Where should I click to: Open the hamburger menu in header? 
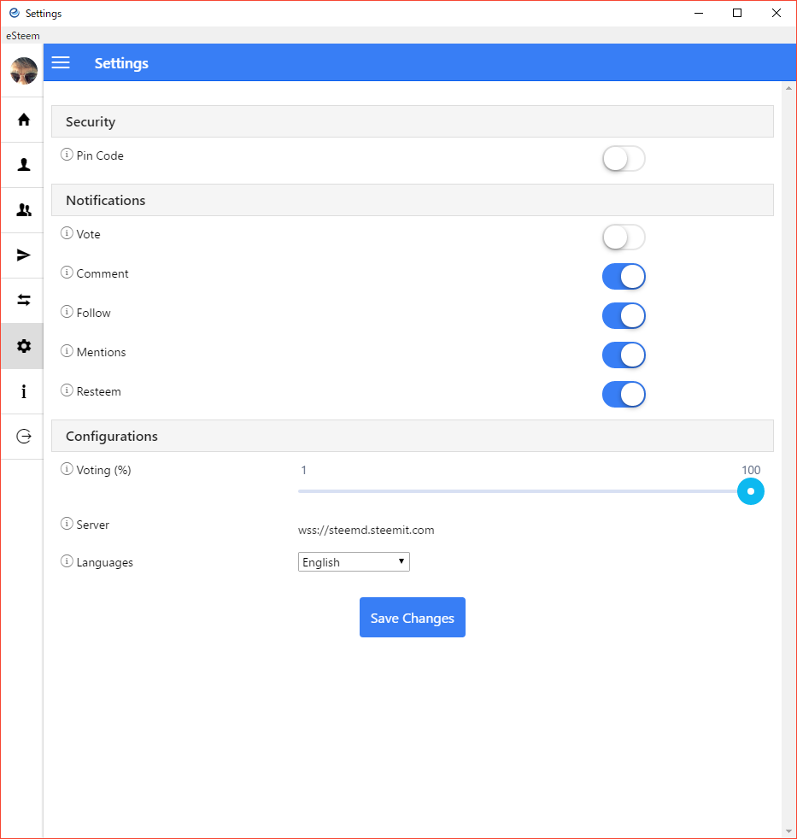tap(61, 63)
